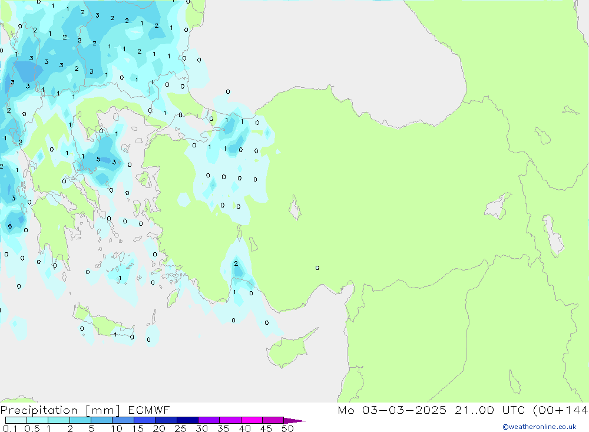Screen dimensions: 589x432
Task: Click the 40–45 mm legend color
Action: [x=252, y=420]
